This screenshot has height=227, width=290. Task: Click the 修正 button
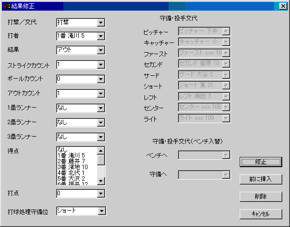pyautogui.click(x=261, y=162)
